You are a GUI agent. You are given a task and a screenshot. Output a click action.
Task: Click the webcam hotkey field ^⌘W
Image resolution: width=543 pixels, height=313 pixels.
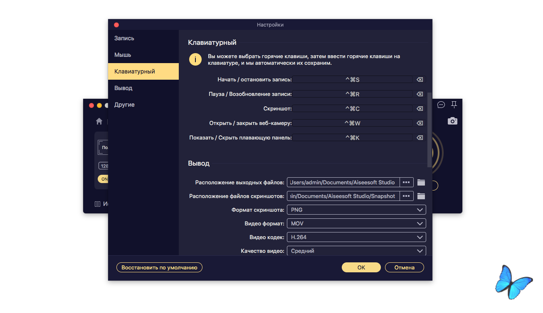[x=353, y=123]
